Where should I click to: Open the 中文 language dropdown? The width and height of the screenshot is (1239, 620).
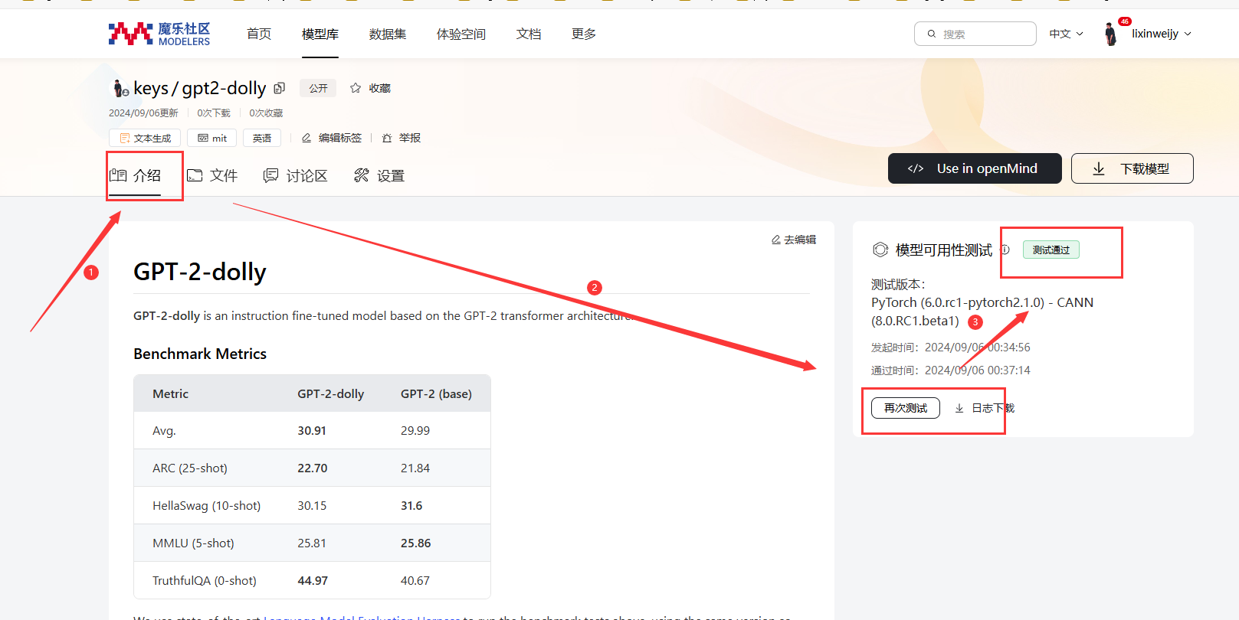1066,34
